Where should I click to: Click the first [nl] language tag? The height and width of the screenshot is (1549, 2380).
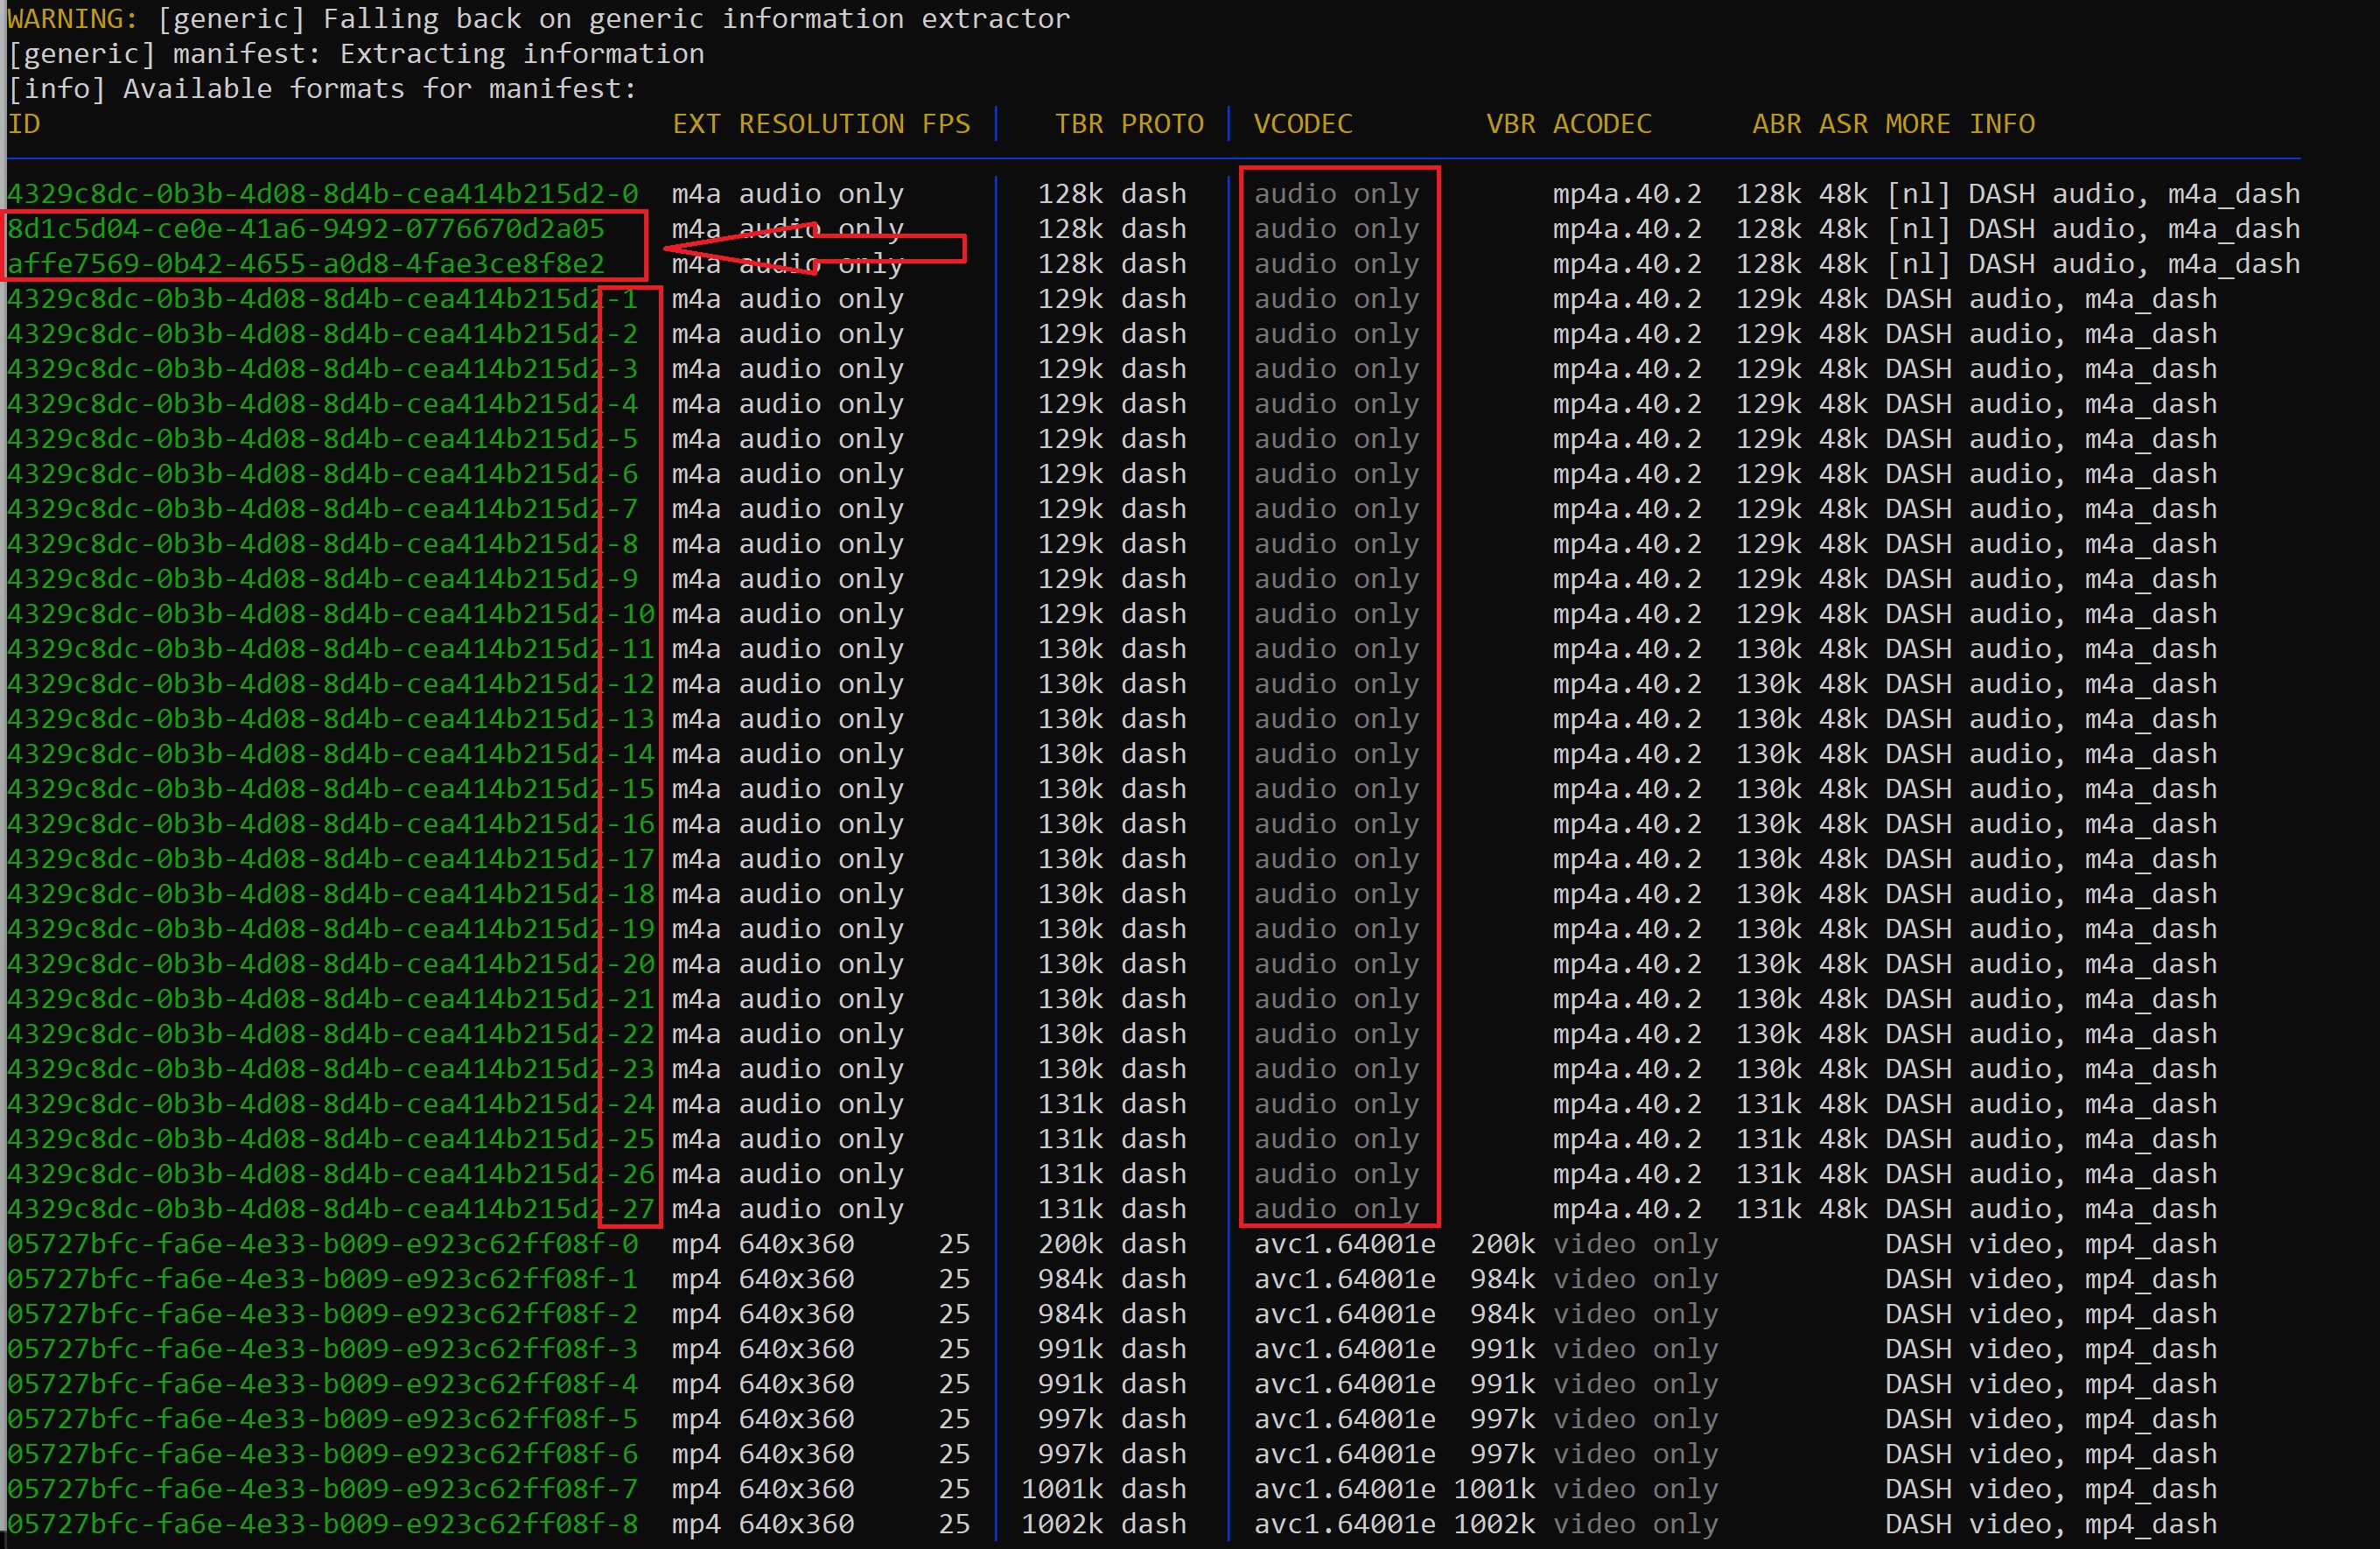click(x=1917, y=194)
